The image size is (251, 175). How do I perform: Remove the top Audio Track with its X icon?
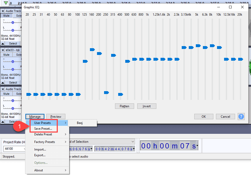pyautogui.click(x=3, y=11)
